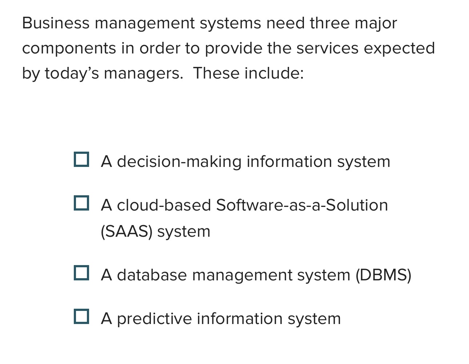Click the label A decision-making information system
The width and height of the screenshot is (469, 364).
[x=245, y=161]
